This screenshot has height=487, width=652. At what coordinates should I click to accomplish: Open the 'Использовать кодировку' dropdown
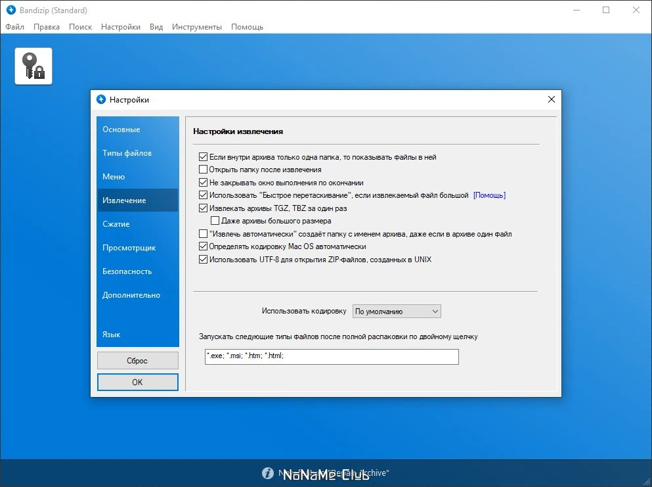click(397, 312)
